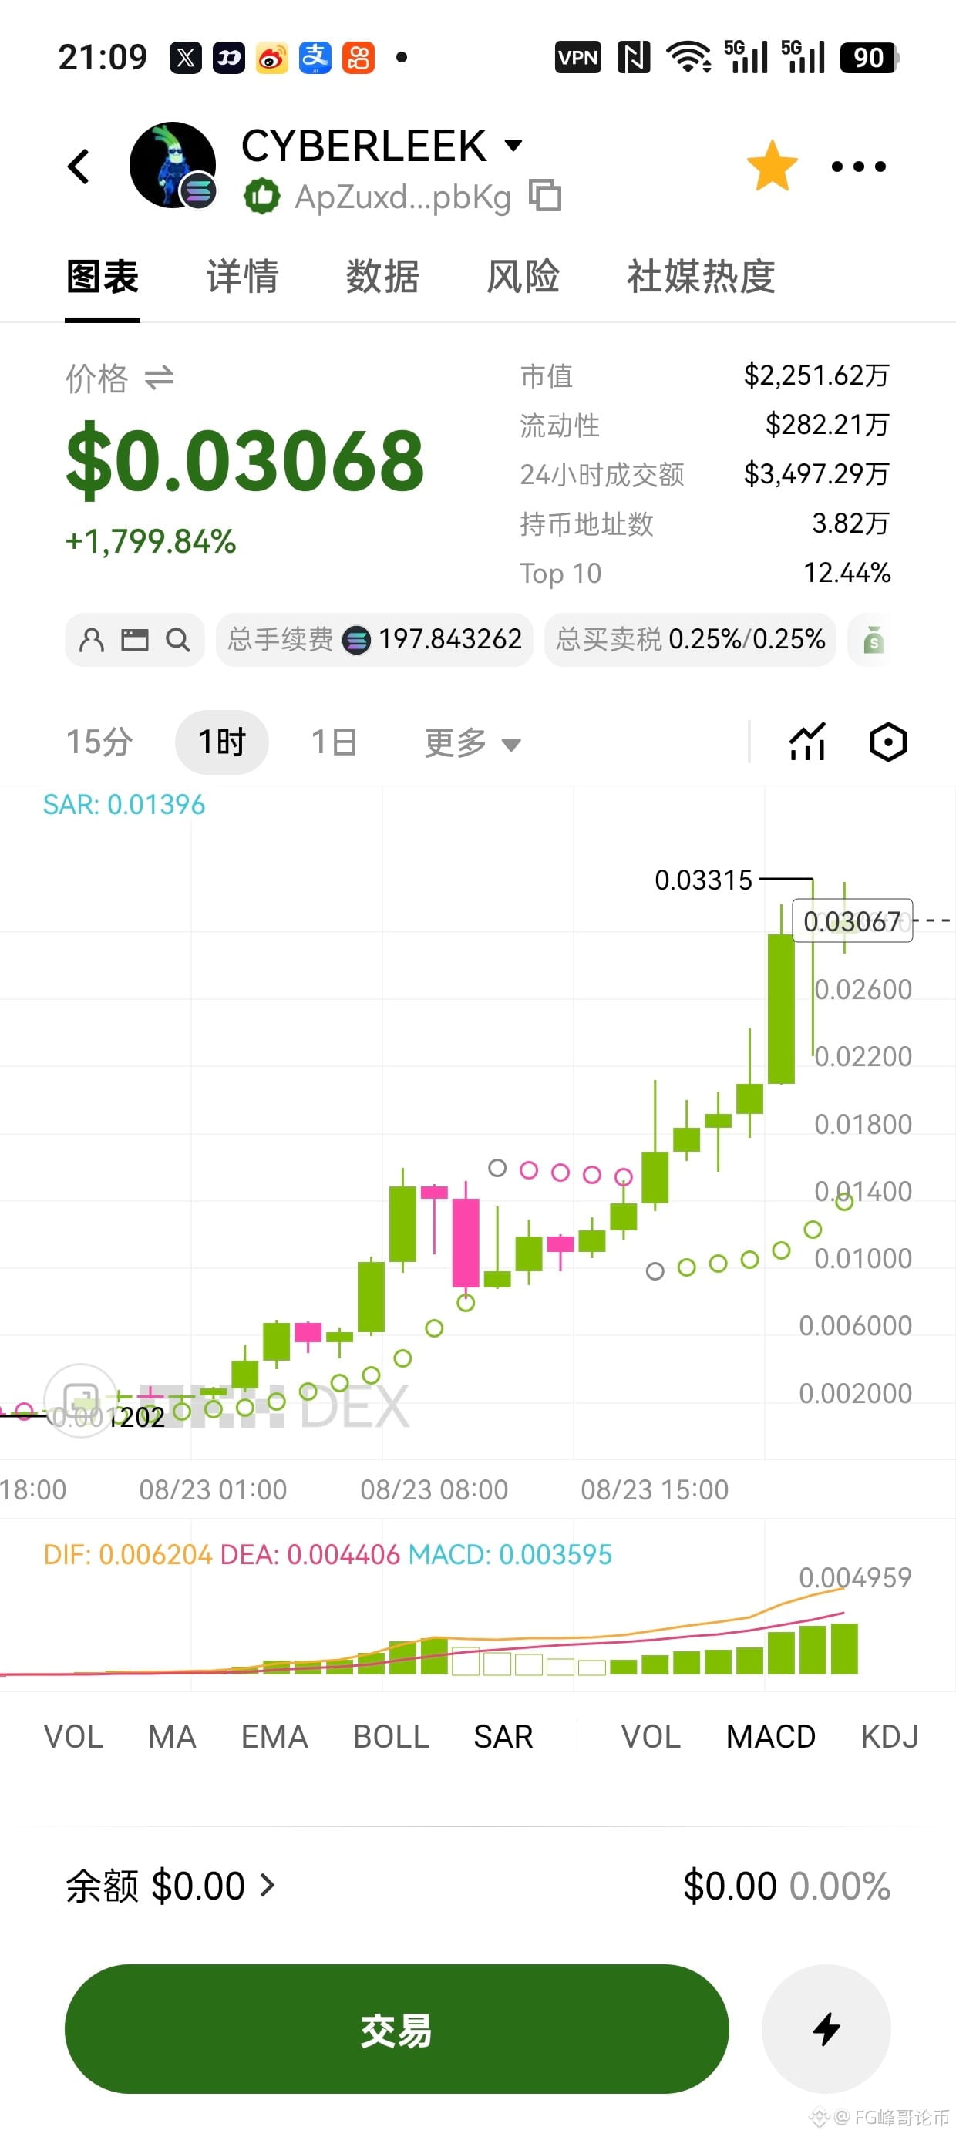Viewport: 956px width, 2137px height.
Task: Tap the Top 10 12.44% value
Action: click(847, 572)
